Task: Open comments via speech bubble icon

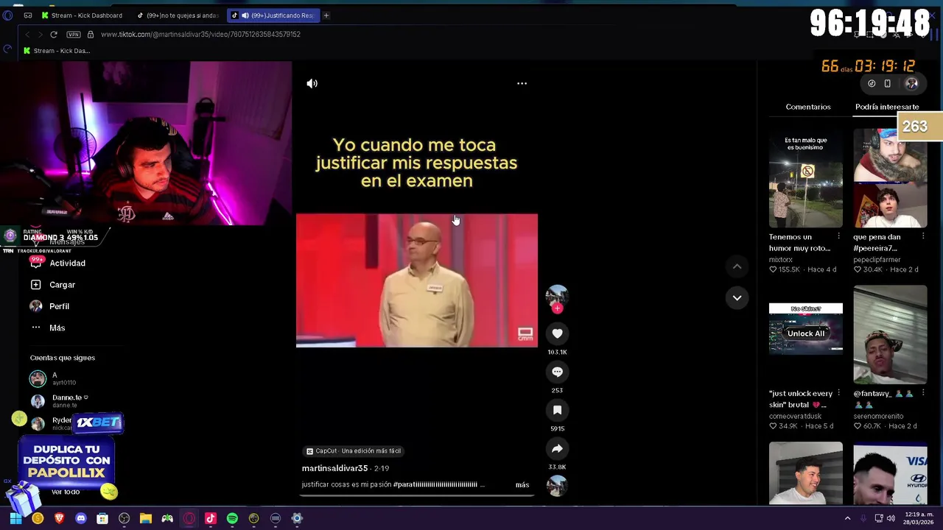Action: 557,372
